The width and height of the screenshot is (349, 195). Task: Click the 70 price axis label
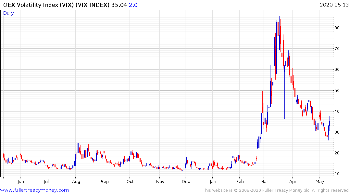point(337,48)
